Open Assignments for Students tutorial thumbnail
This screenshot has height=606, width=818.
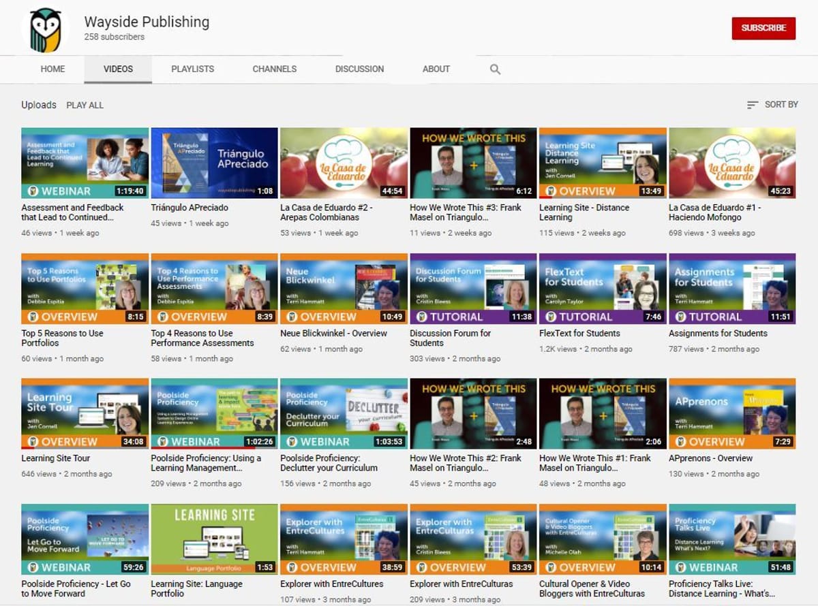coord(732,289)
